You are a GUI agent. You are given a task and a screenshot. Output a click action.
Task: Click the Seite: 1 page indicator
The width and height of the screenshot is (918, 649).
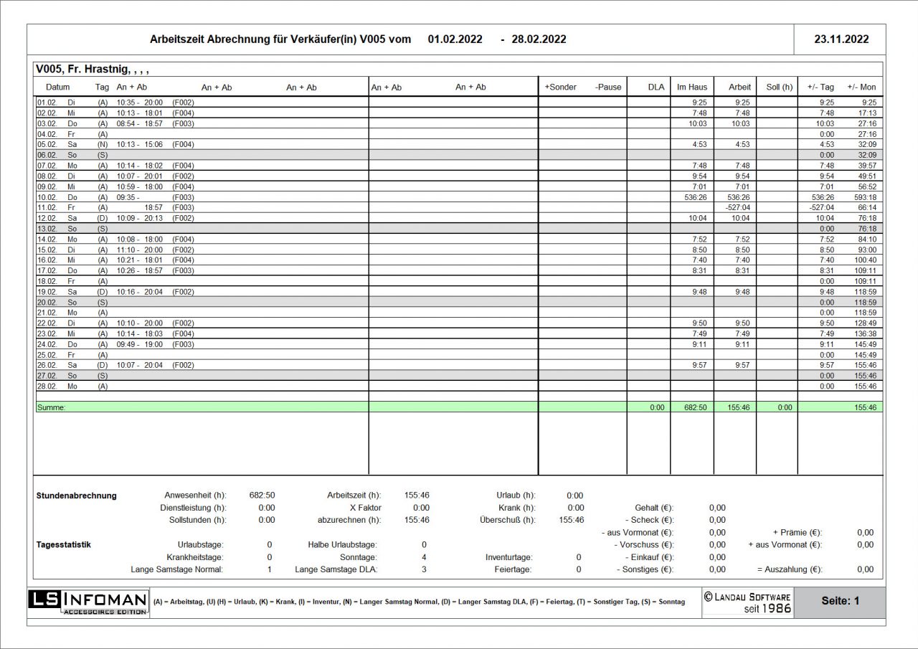[x=840, y=601]
